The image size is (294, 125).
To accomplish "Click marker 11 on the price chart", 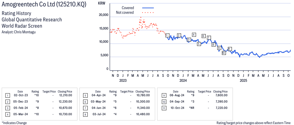I will tap(229, 49).
